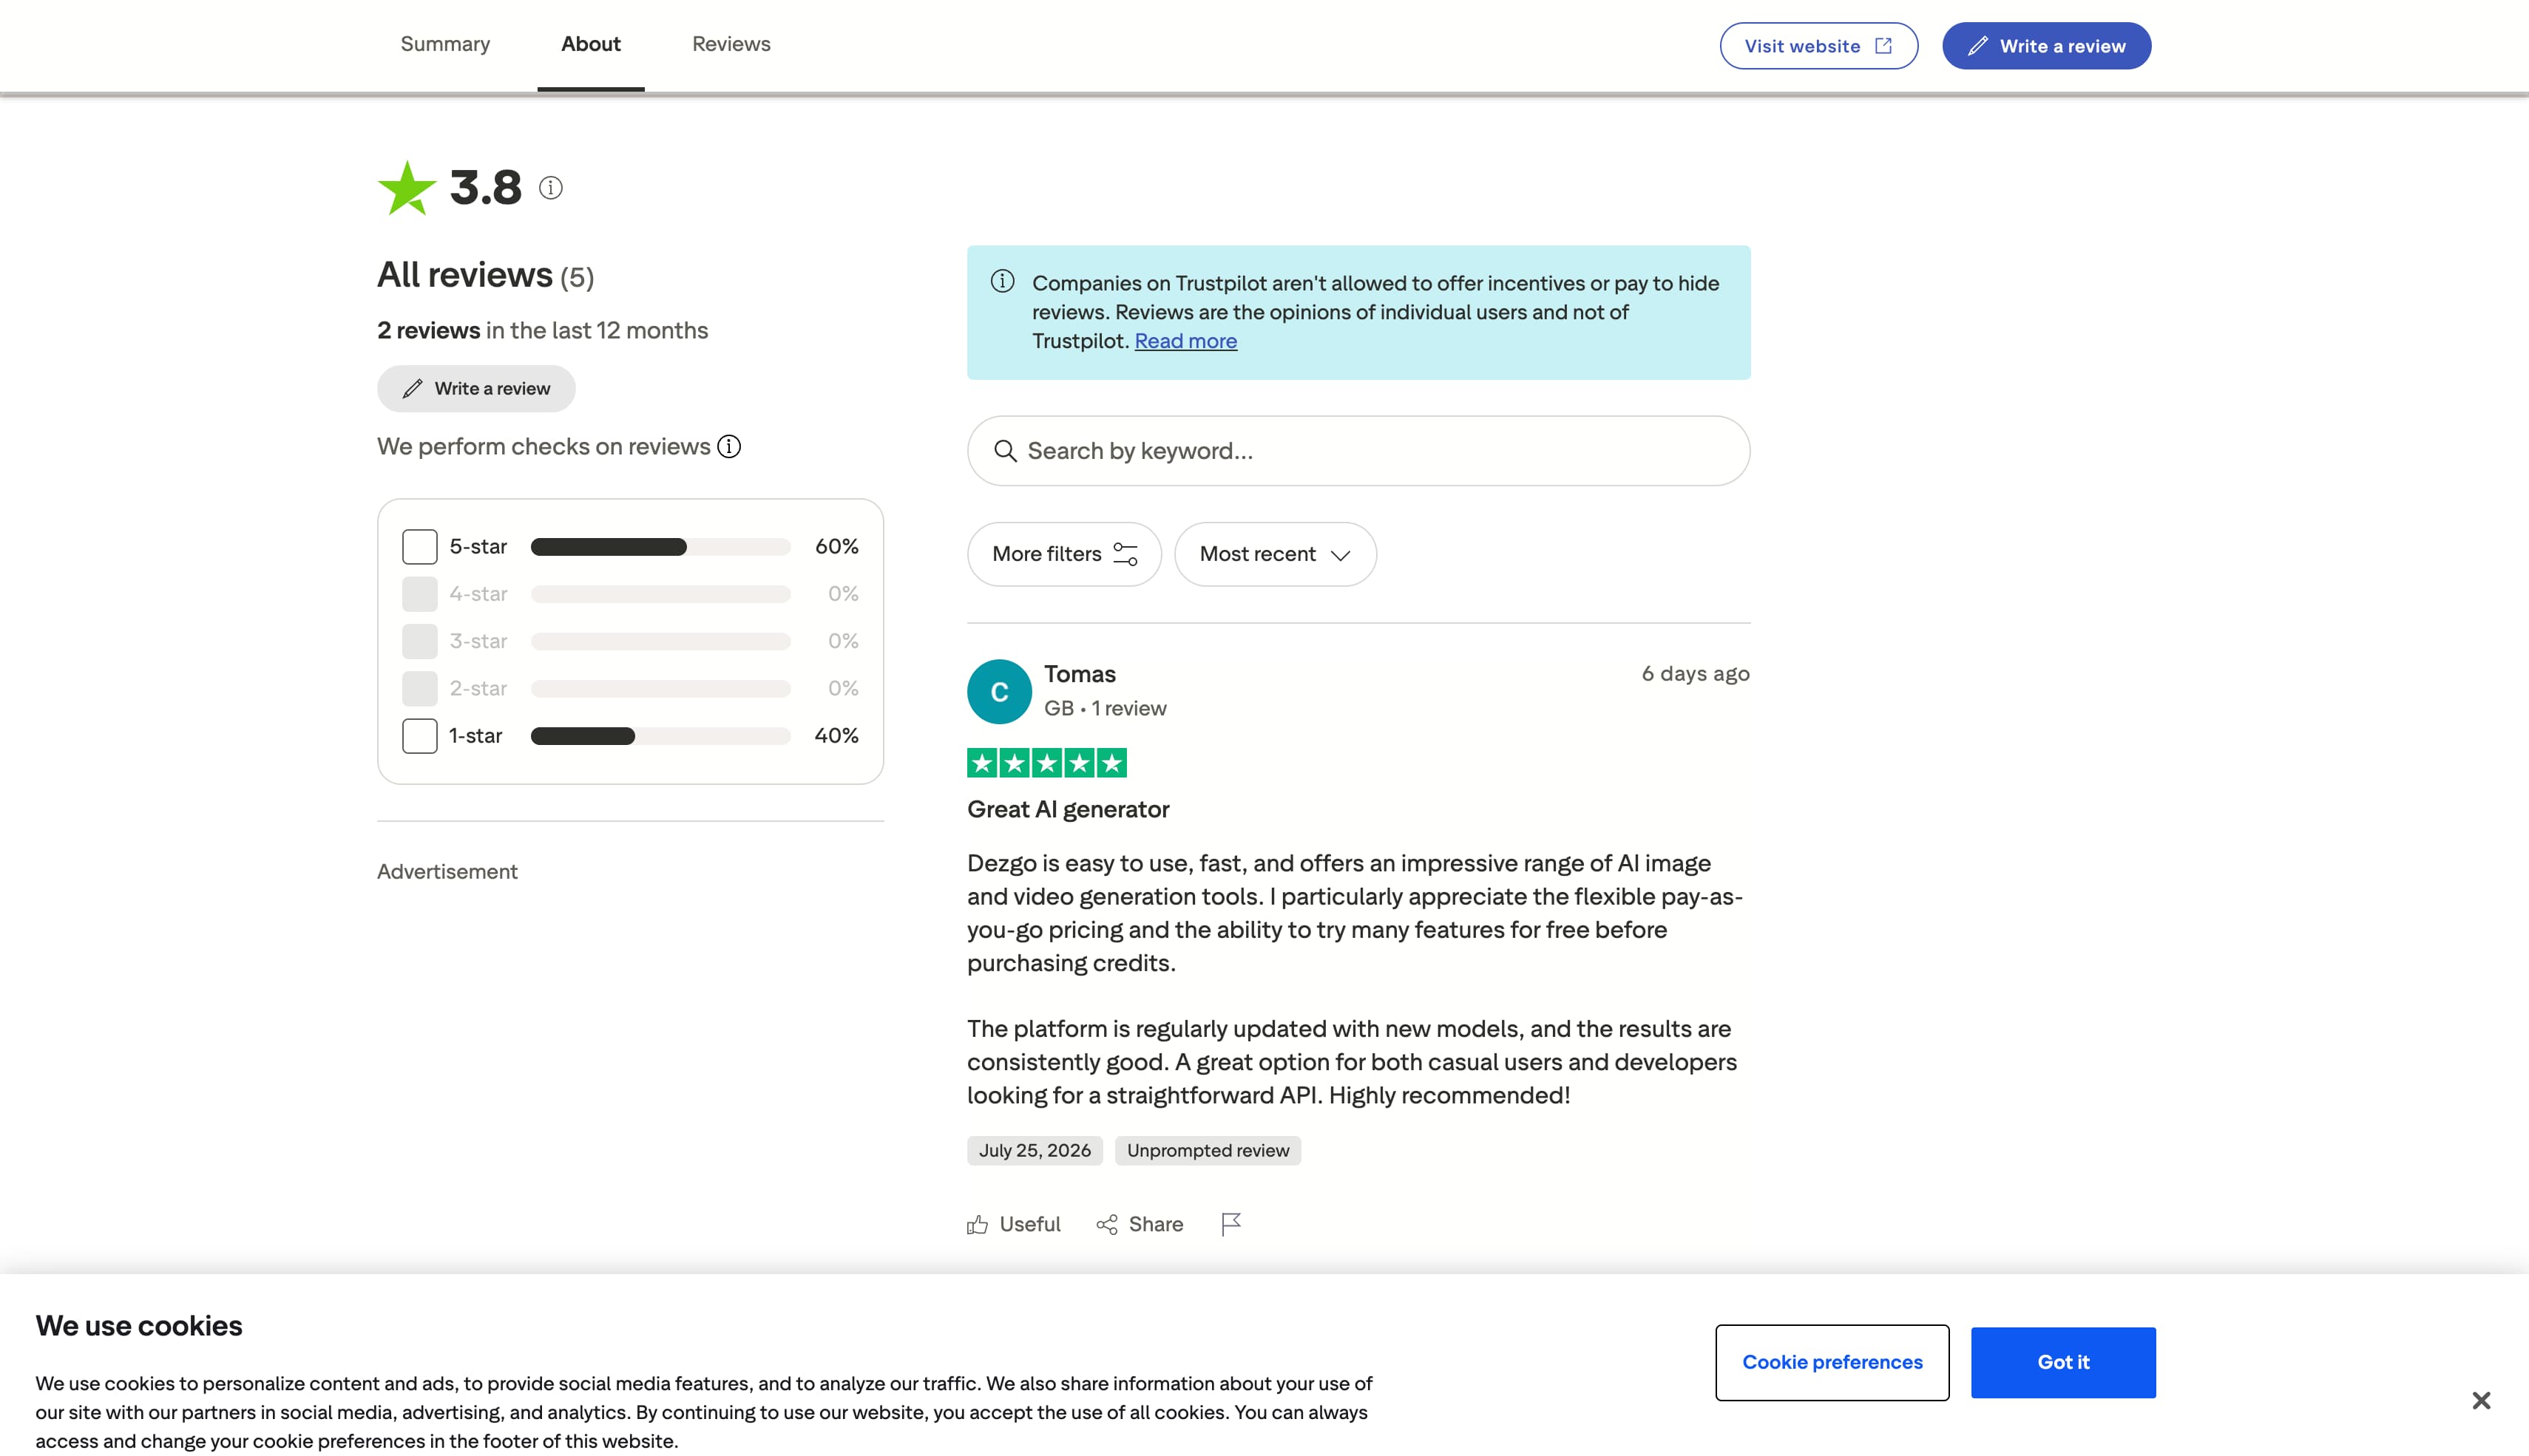The width and height of the screenshot is (2529, 1456).
Task: Click the 'We use cookies' heading
Action: pyautogui.click(x=139, y=1326)
